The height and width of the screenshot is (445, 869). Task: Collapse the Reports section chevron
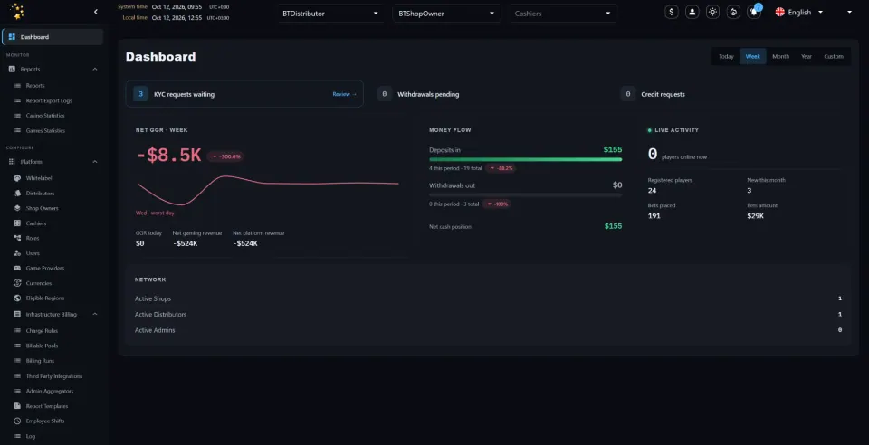tap(95, 69)
